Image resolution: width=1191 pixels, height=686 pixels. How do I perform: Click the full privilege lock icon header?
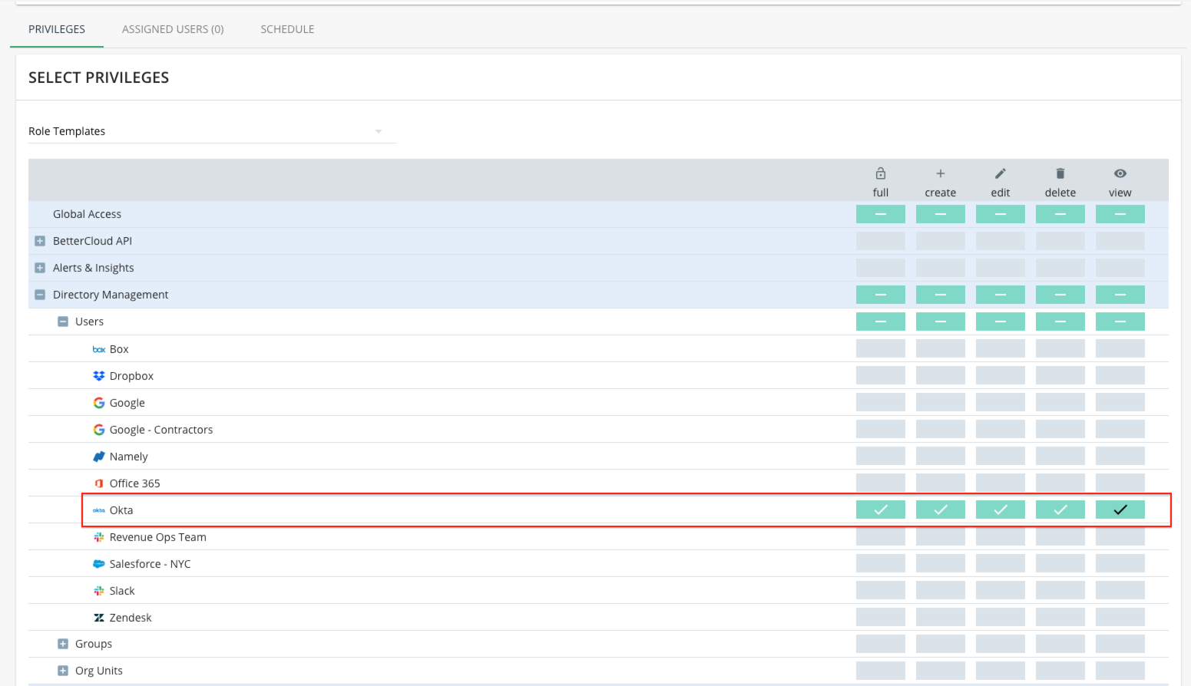point(880,173)
